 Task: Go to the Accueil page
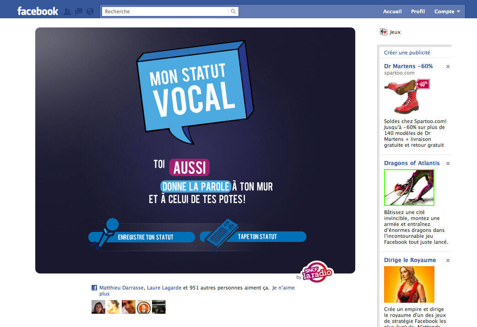(392, 11)
